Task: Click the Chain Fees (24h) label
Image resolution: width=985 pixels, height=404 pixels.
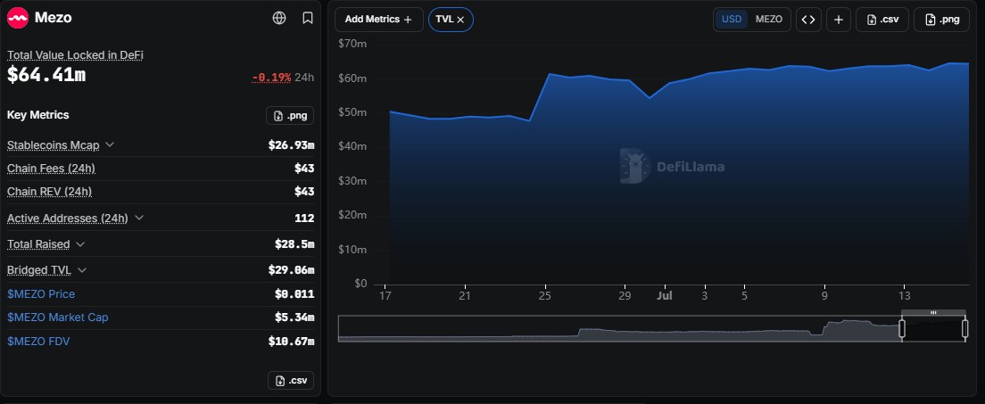Action: [51, 169]
